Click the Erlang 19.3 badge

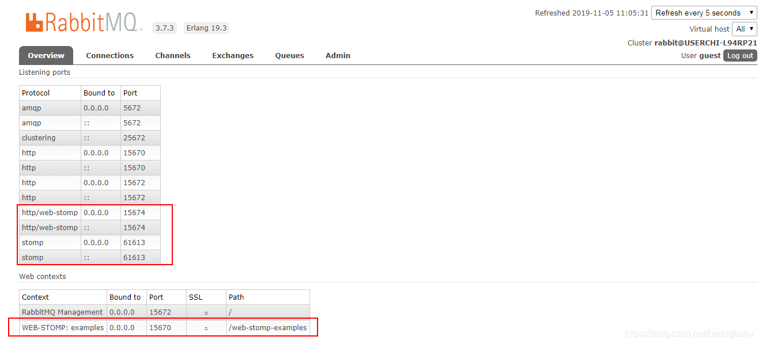pyautogui.click(x=206, y=28)
